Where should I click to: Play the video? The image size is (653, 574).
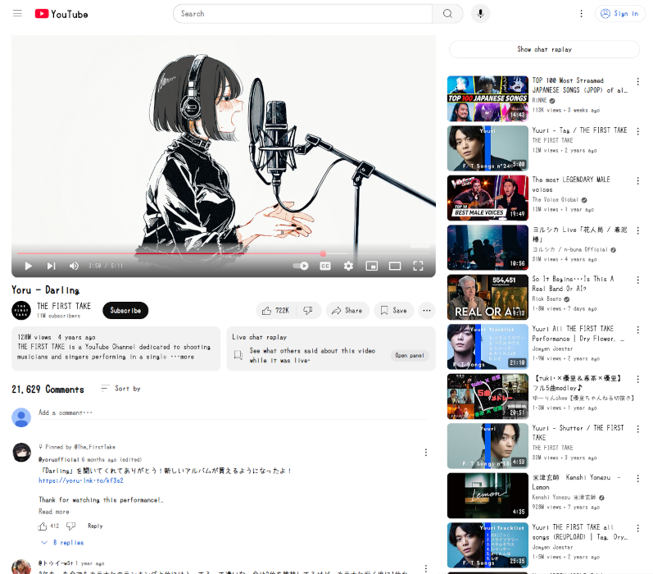[29, 266]
